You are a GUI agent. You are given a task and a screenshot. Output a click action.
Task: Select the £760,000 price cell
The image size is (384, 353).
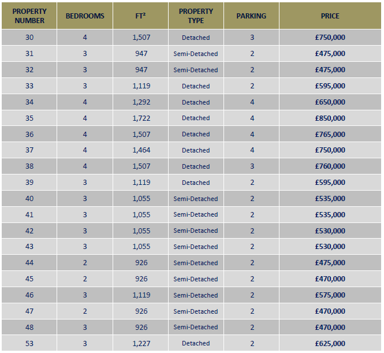330,166
